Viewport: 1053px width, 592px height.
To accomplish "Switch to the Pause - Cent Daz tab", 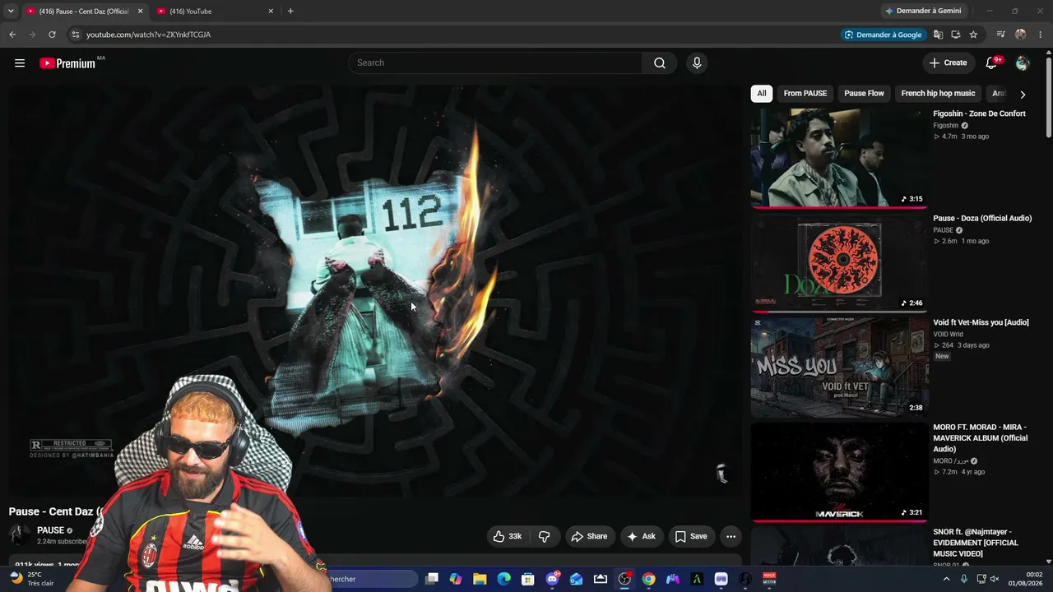I will 82,12.
